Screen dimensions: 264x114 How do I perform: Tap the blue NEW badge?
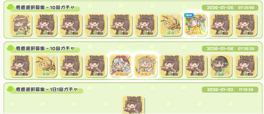[x=189, y=15]
